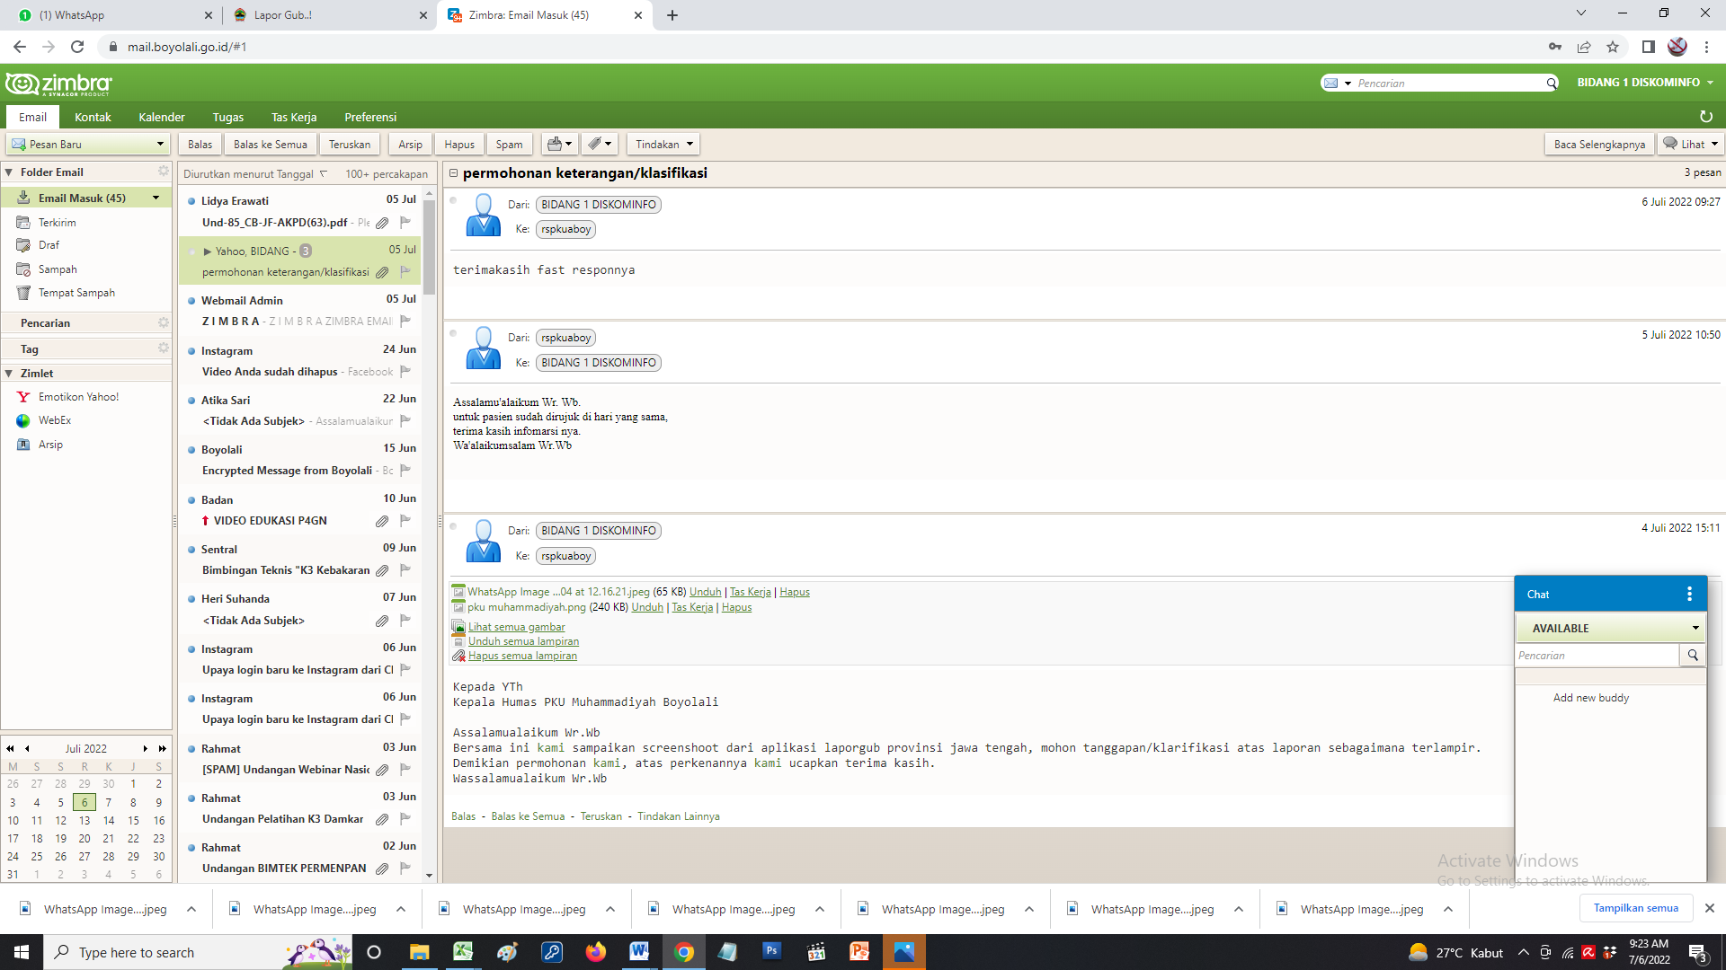Open Chrome from Windows taskbar
This screenshot has height=970, width=1726.
pyautogui.click(x=684, y=952)
